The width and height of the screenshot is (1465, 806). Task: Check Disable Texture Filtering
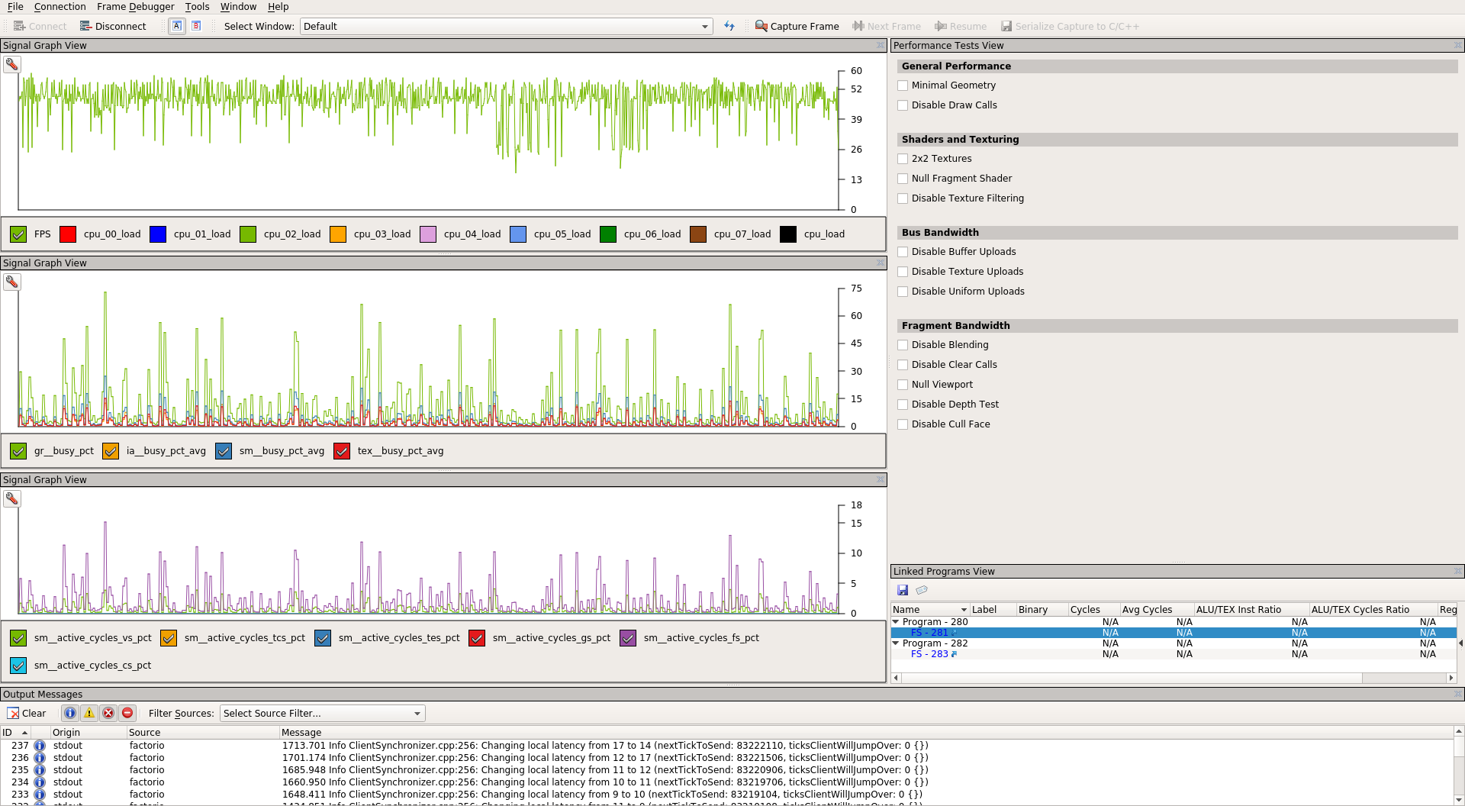(903, 198)
